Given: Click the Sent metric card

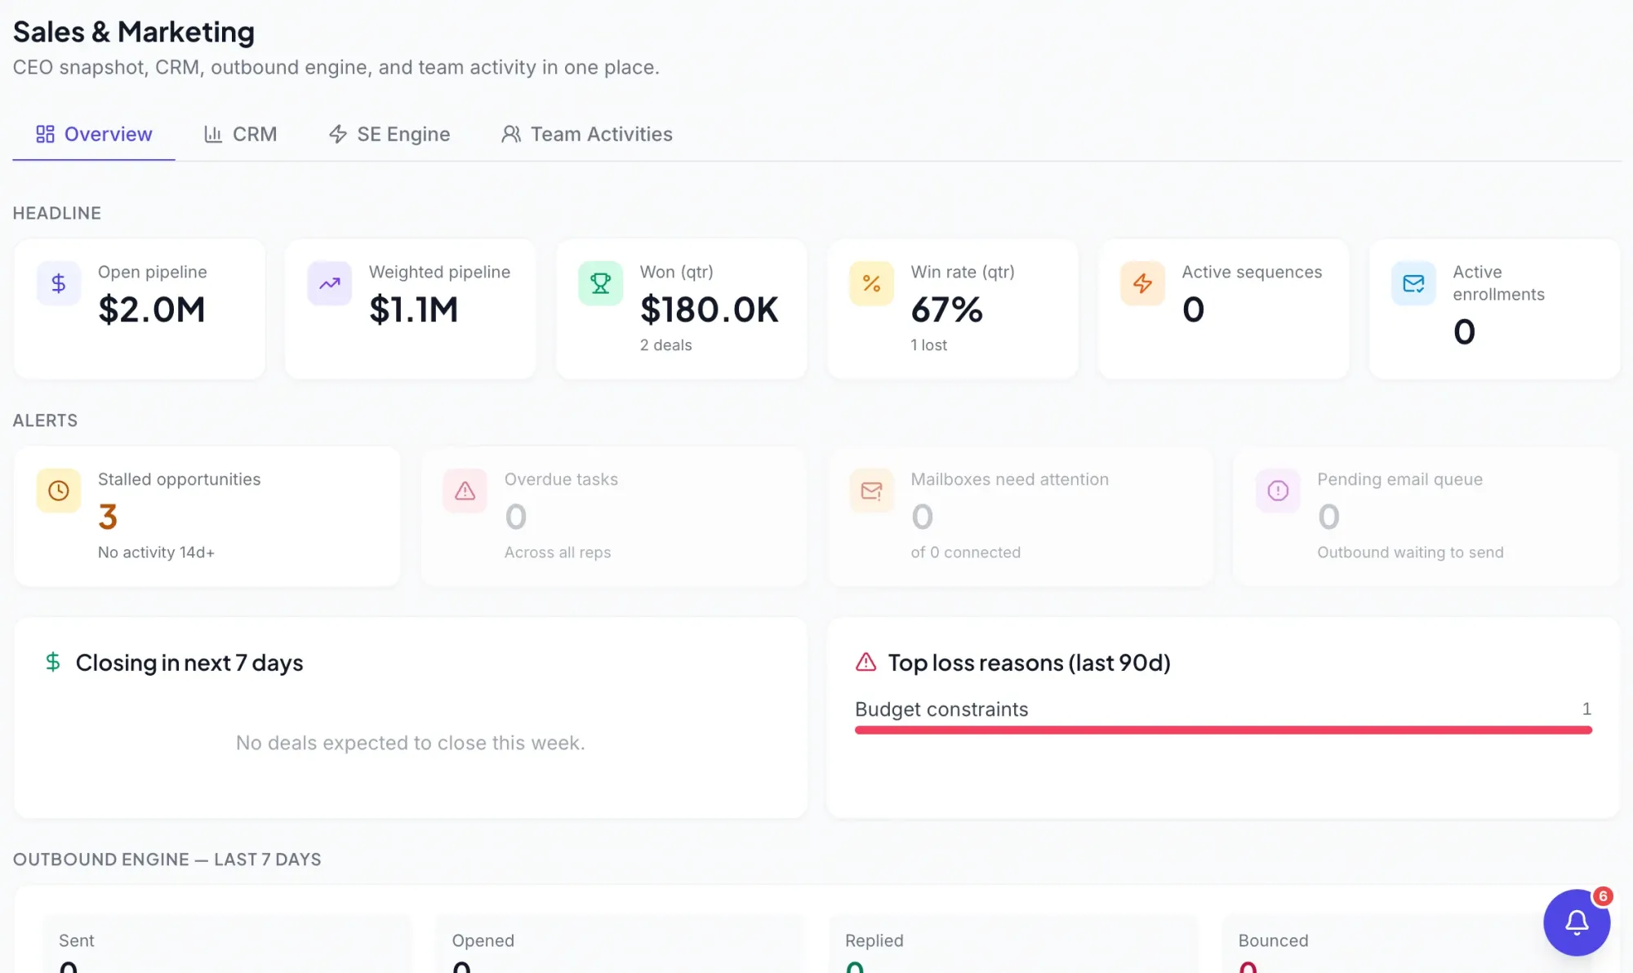Looking at the screenshot, I should point(227,944).
